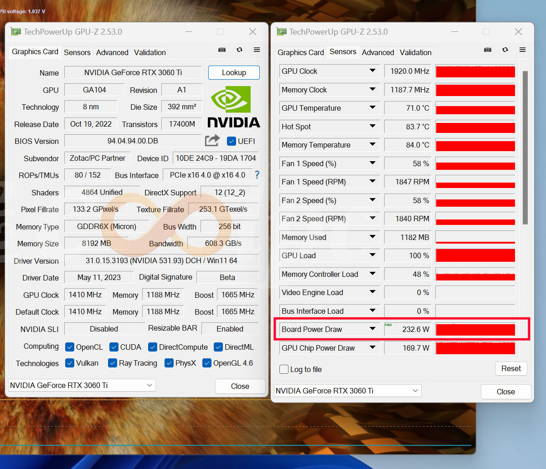Toggle the OpenGL 4.6 checkbox
Viewport: 546px width, 469px height.
[x=206, y=363]
